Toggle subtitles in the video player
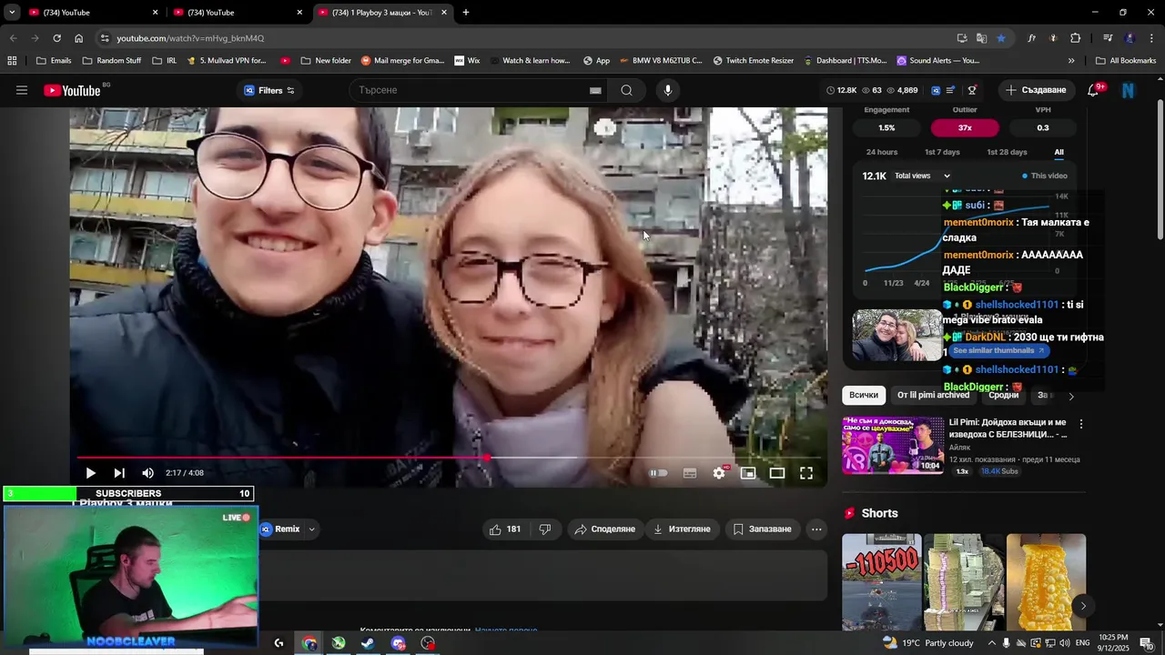This screenshot has height=655, width=1165. coord(690,473)
